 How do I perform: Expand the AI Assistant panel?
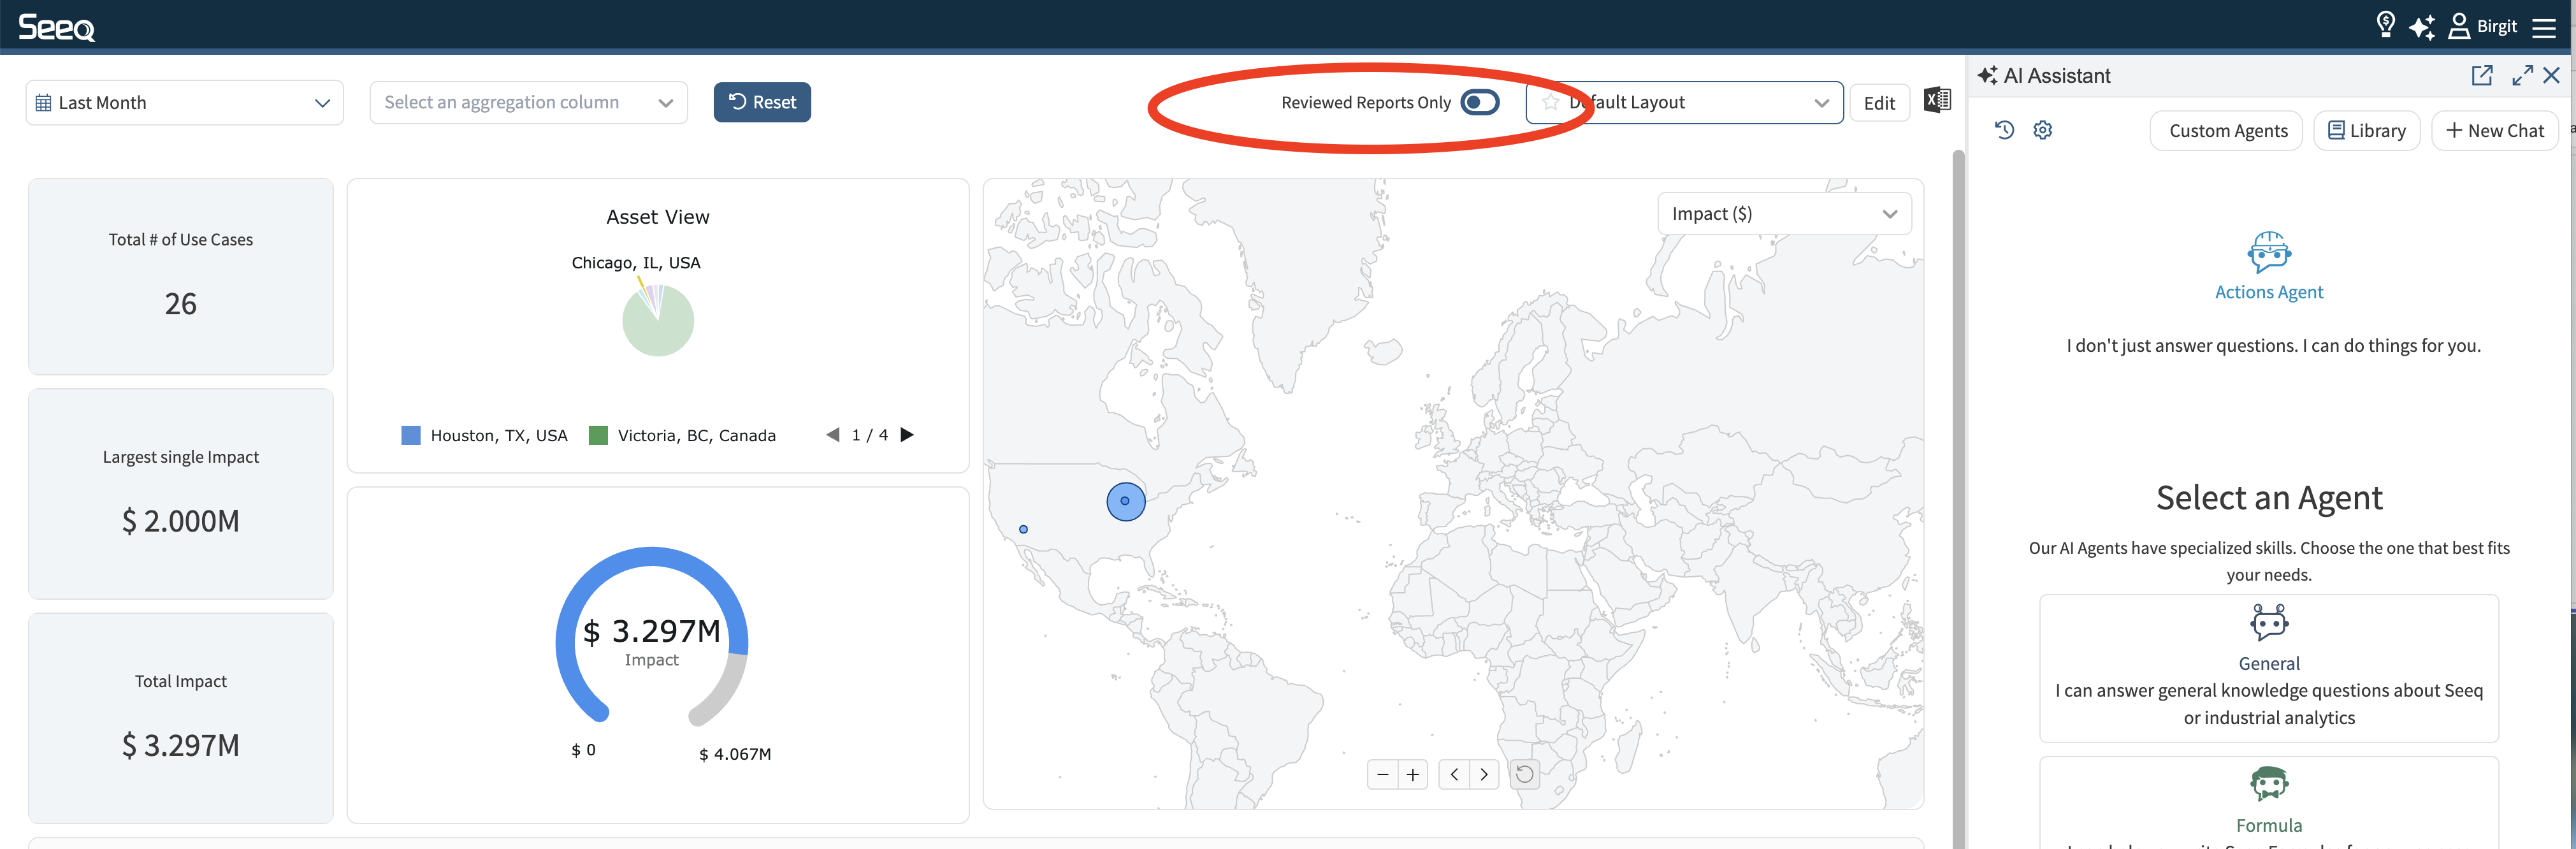point(2522,75)
